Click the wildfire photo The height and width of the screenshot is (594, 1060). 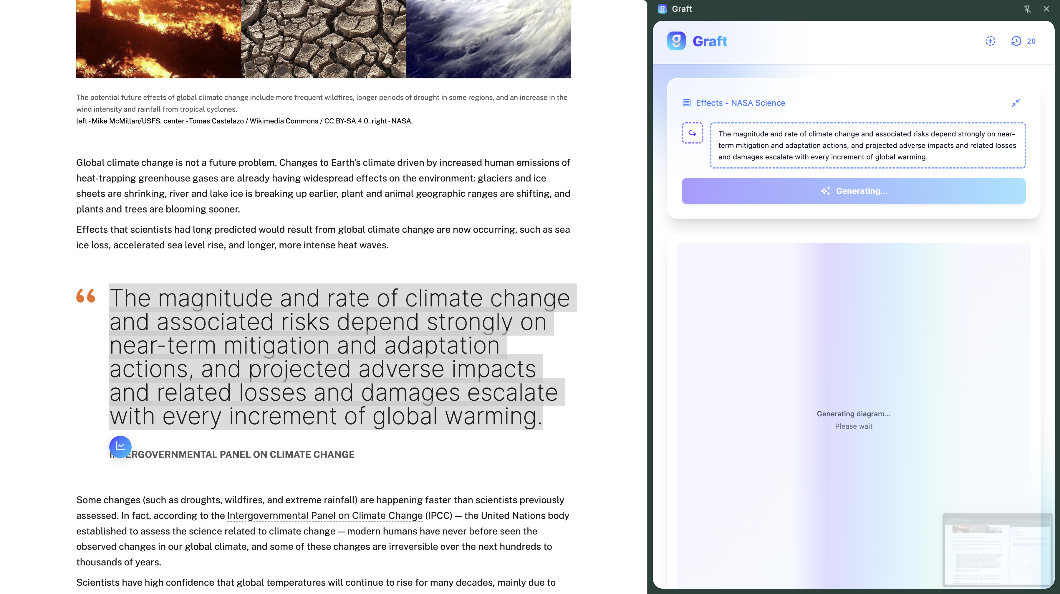point(158,39)
